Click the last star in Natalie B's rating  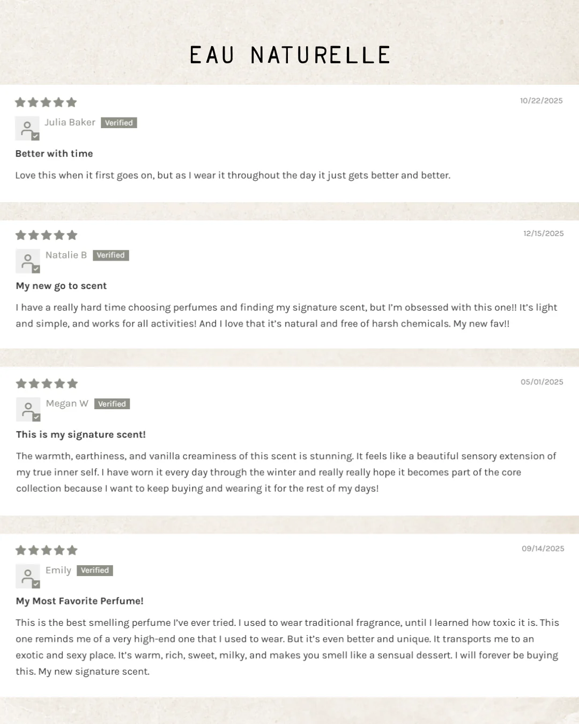coord(72,235)
